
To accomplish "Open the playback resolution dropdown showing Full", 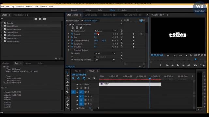I will tap(183, 55).
